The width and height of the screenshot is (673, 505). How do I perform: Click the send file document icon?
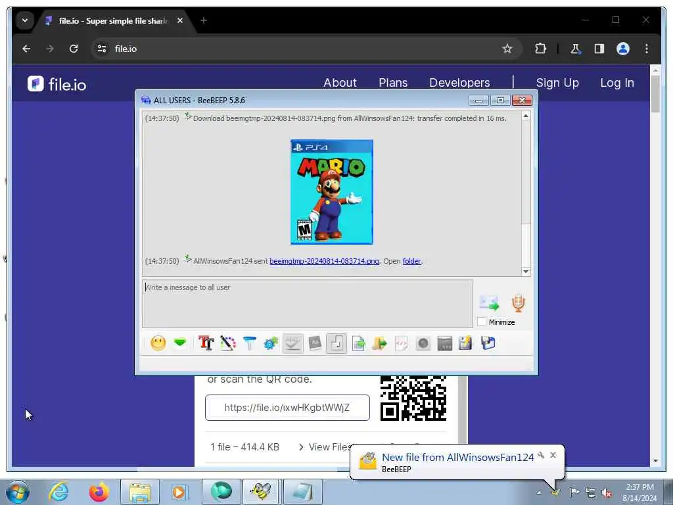point(358,343)
